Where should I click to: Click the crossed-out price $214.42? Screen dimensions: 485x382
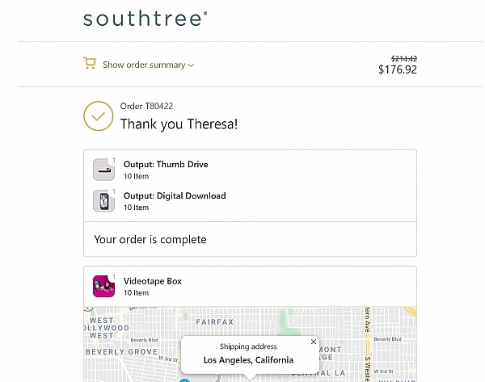click(403, 58)
